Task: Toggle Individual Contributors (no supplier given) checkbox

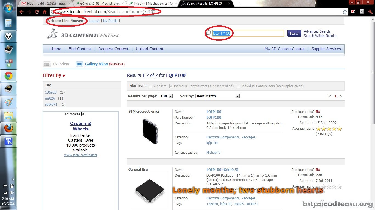Action: pyautogui.click(x=239, y=86)
